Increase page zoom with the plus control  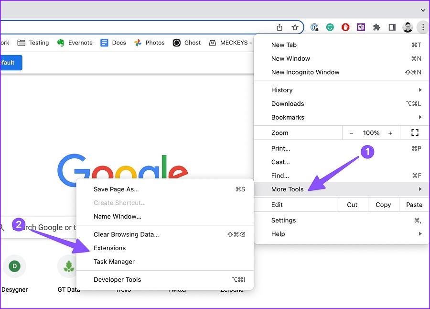click(x=390, y=132)
